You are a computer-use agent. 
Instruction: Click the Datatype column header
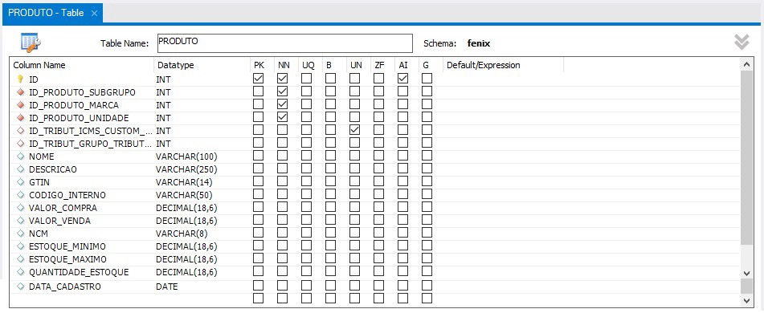(175, 65)
